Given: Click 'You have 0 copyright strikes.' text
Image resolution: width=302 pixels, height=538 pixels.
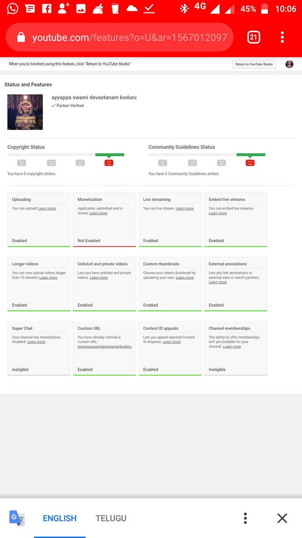Looking at the screenshot, I should tap(32, 174).
